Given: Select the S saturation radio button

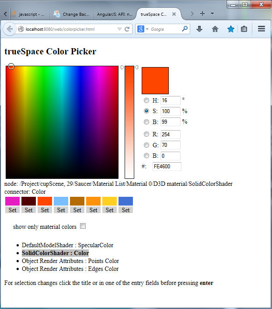Looking at the screenshot, I should [146, 111].
